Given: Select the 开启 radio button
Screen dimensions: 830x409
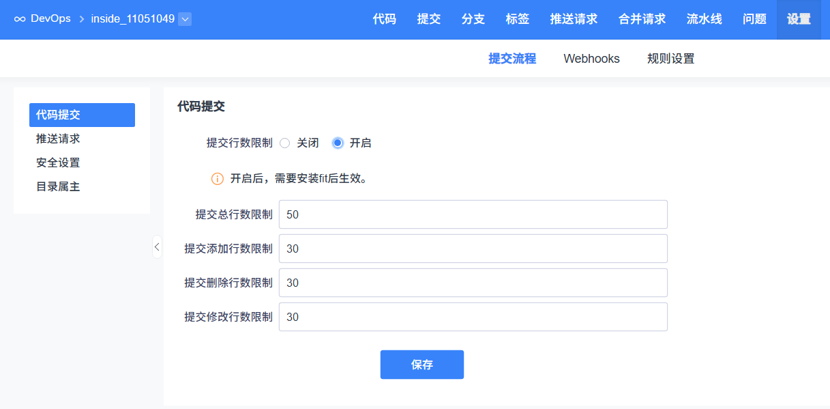Looking at the screenshot, I should click(x=338, y=143).
